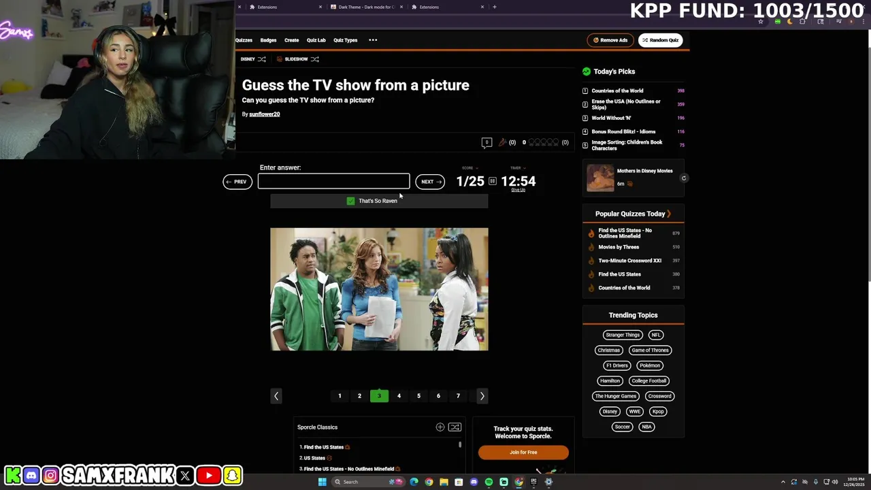The width and height of the screenshot is (871, 490).
Task: Open Chrome from the taskbar
Action: pyautogui.click(x=429, y=482)
